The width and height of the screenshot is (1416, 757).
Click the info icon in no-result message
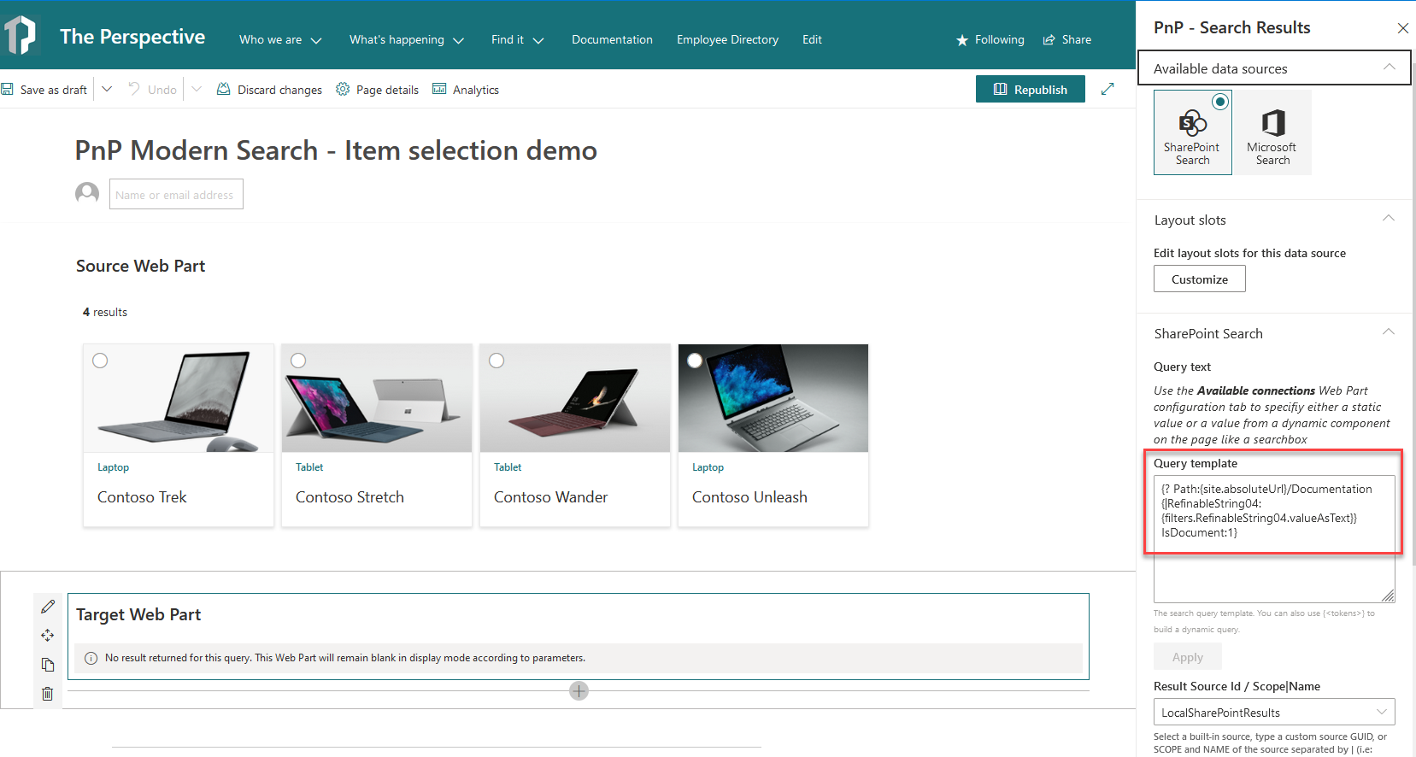[91, 658]
